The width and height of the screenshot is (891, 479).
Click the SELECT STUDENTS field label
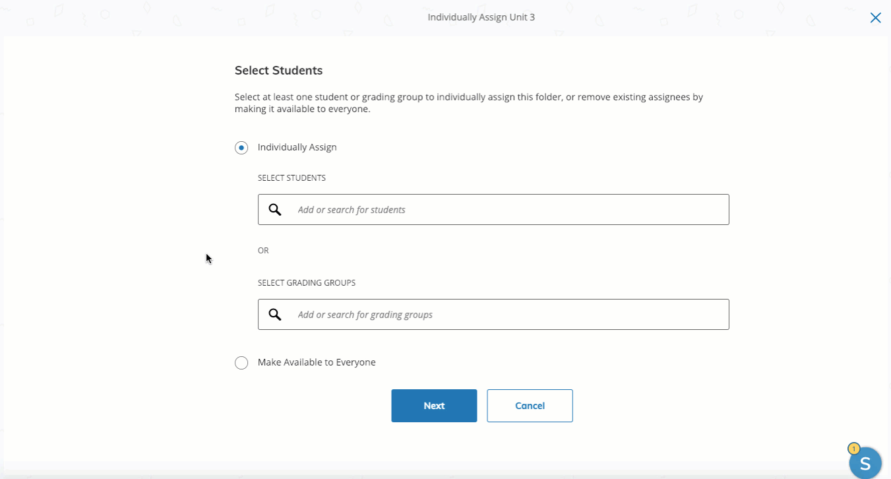(292, 178)
